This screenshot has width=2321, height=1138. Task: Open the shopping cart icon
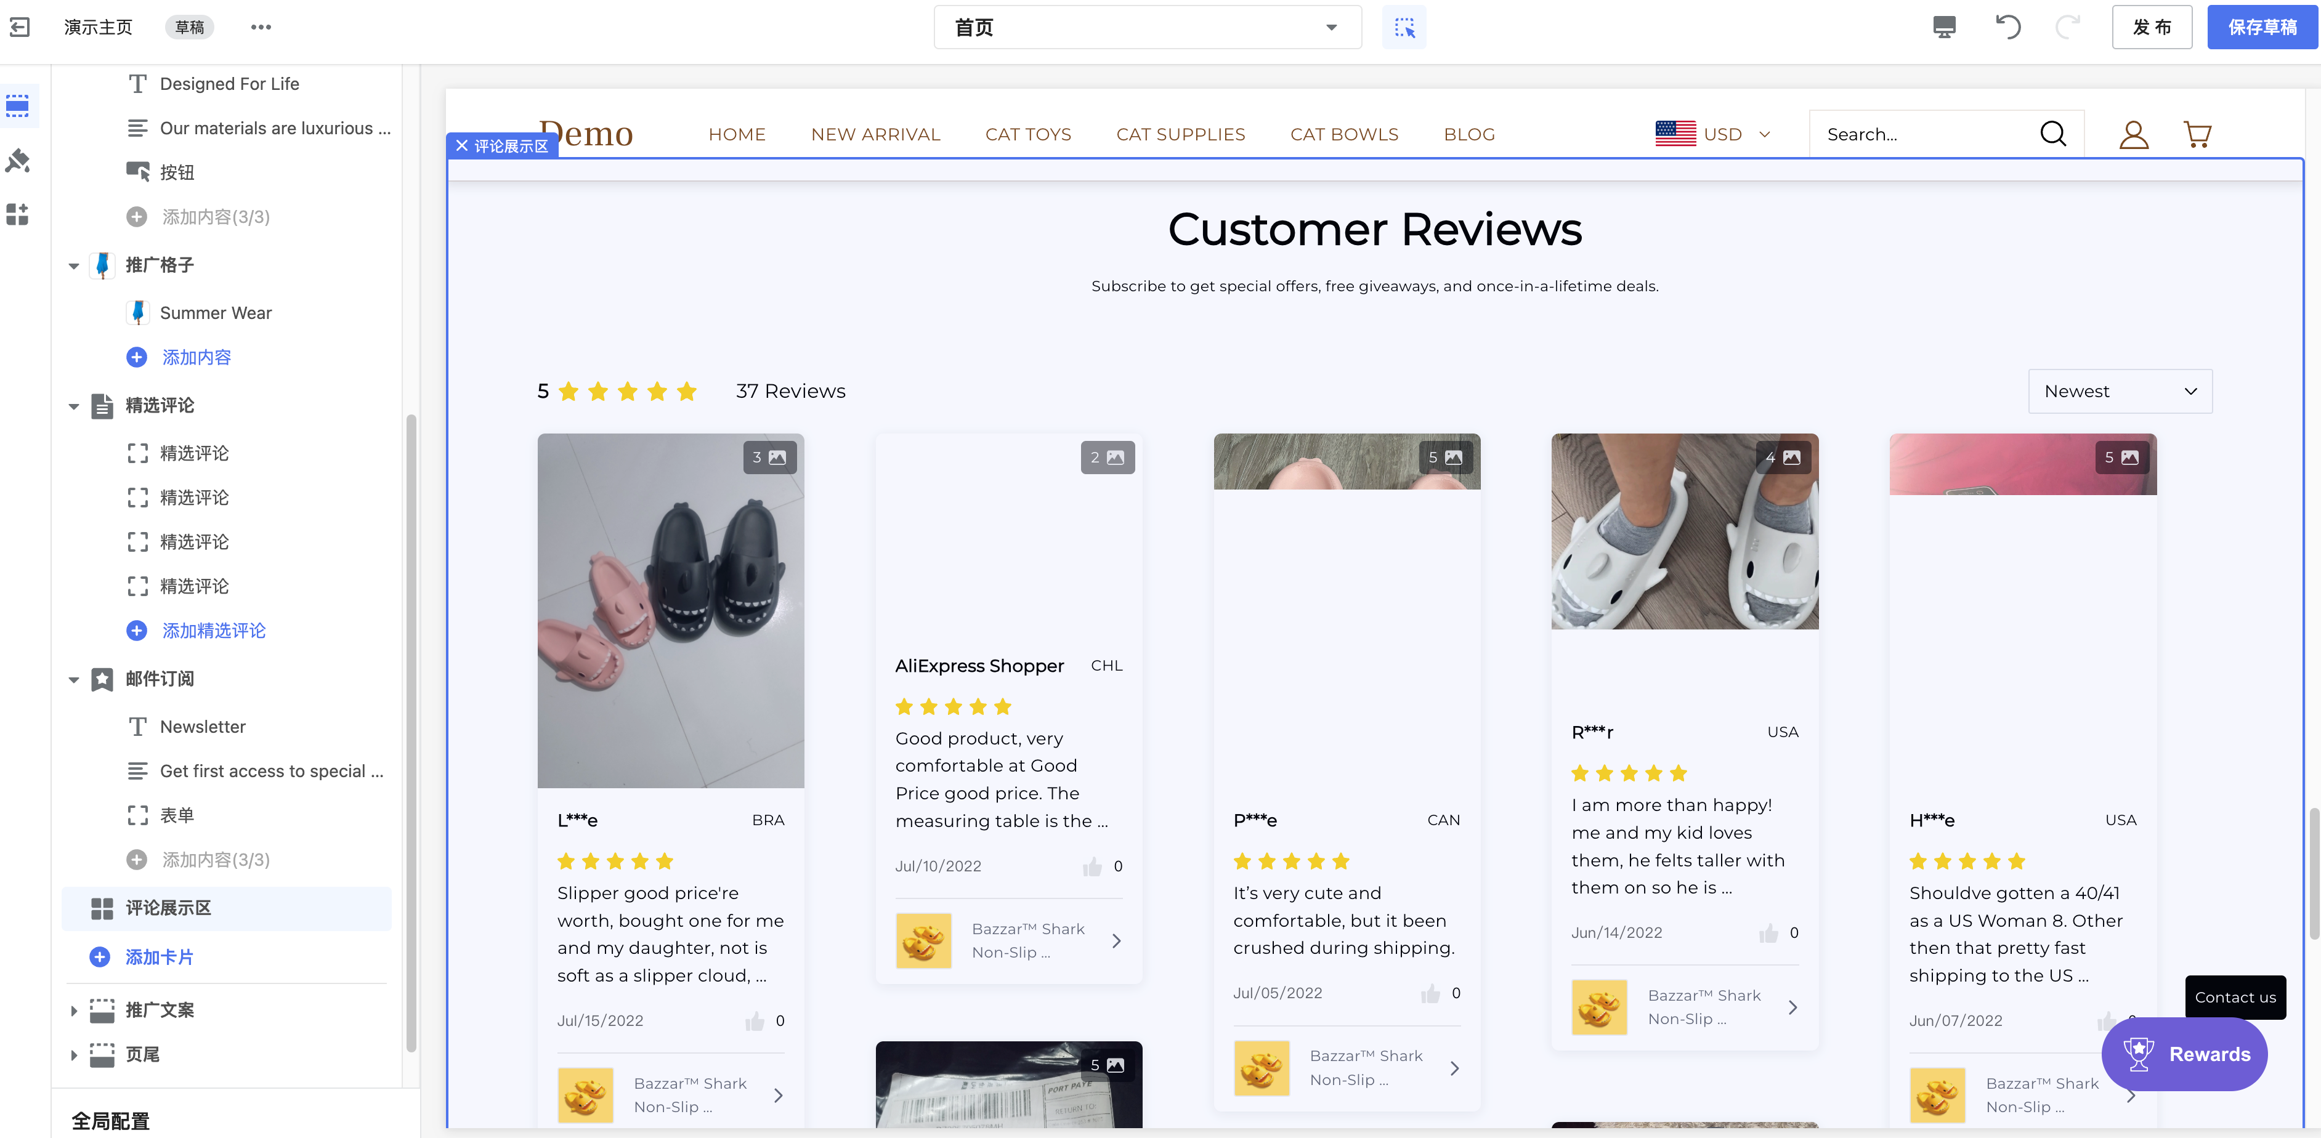pyautogui.click(x=2198, y=134)
